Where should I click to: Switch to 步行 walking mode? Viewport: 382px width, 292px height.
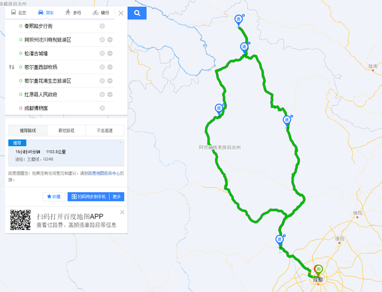point(73,13)
